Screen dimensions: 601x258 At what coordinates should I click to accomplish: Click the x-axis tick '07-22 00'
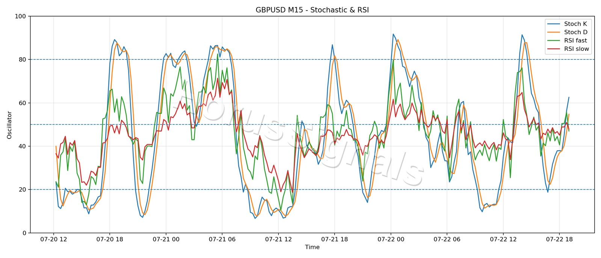(391, 239)
